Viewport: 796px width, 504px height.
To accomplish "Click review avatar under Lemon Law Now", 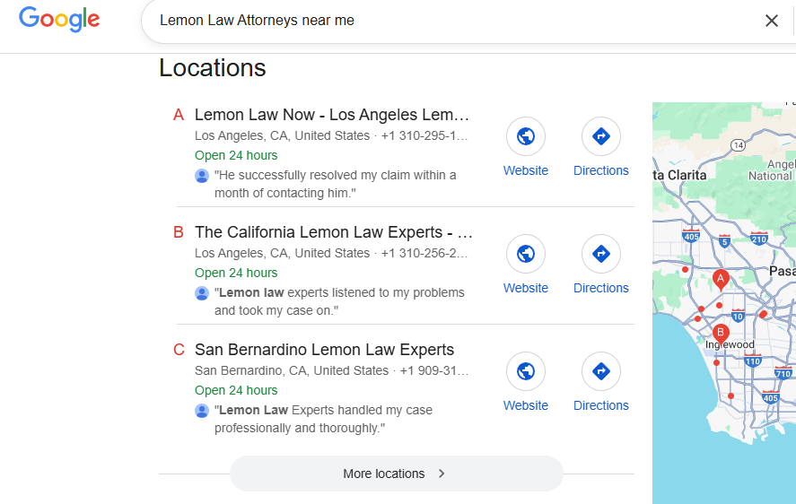I will click(x=202, y=176).
